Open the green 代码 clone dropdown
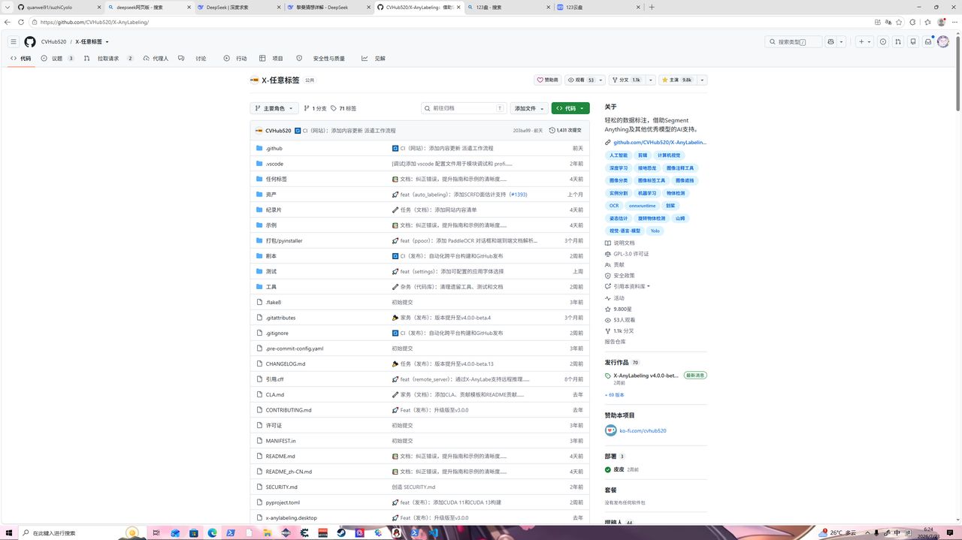This screenshot has width=962, height=540. 570,108
